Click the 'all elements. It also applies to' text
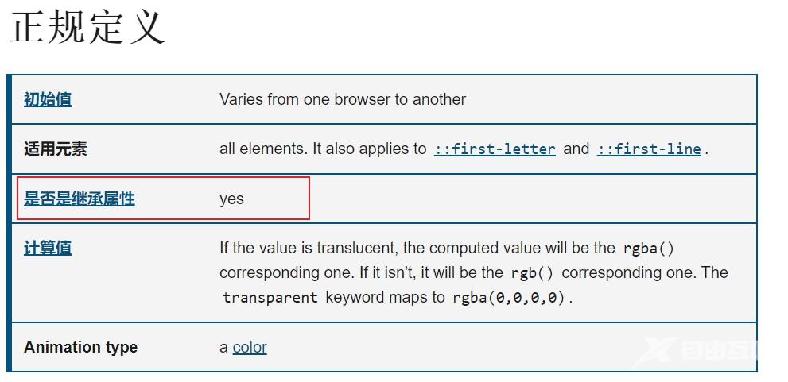This screenshot has width=788, height=382. (x=323, y=149)
